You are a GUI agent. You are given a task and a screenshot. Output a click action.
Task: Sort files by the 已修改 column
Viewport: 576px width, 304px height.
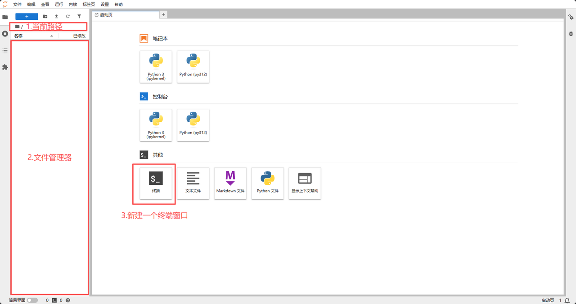(79, 36)
